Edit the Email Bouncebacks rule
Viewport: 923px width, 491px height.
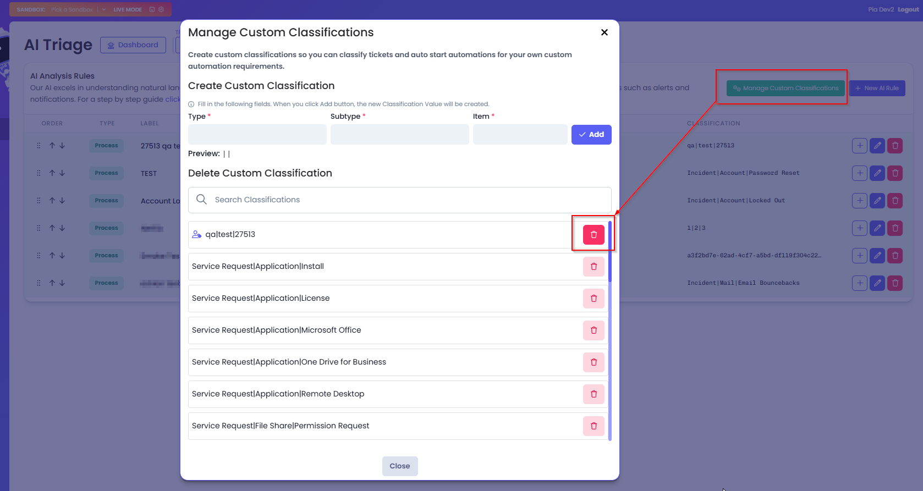[877, 283]
